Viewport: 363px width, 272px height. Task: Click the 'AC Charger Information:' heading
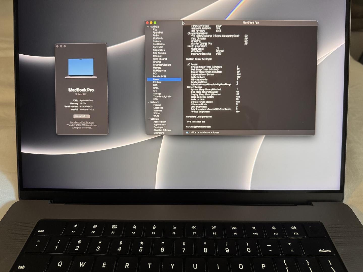[199, 127]
